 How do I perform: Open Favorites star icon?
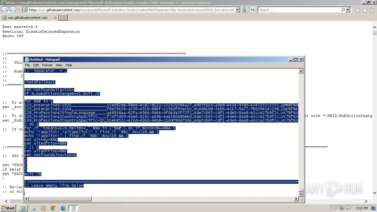[x=365, y=10]
